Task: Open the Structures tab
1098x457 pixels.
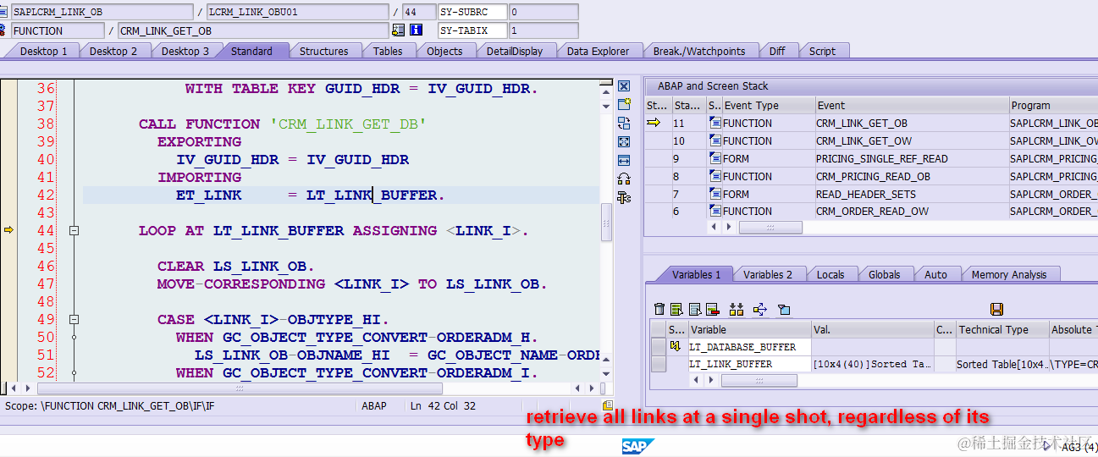Action: point(324,51)
